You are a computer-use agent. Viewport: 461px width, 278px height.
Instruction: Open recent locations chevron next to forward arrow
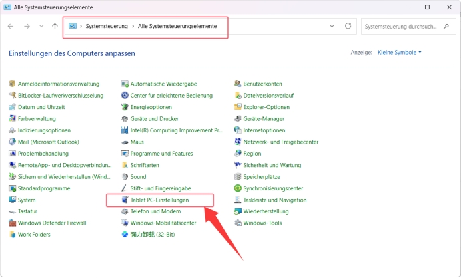point(41,26)
